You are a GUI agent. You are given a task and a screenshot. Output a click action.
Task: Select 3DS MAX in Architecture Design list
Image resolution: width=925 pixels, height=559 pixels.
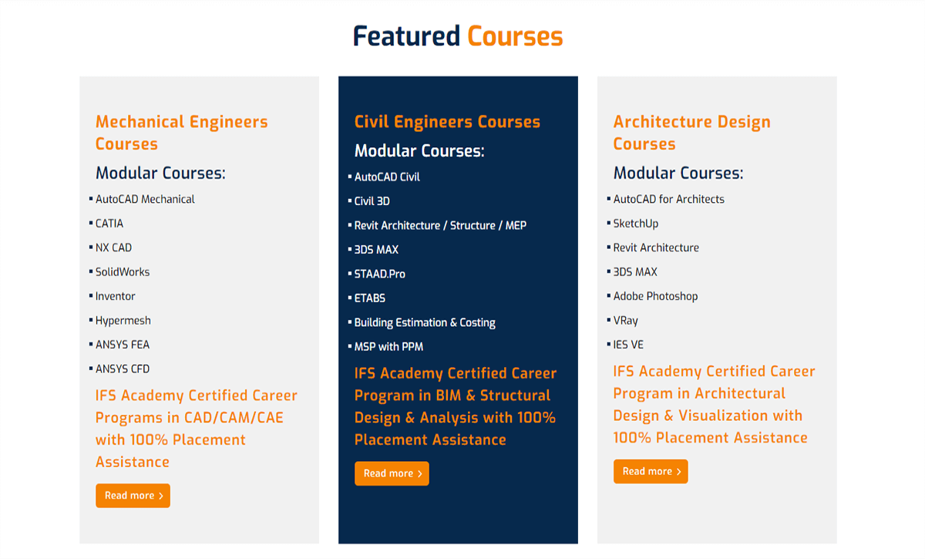[635, 272]
